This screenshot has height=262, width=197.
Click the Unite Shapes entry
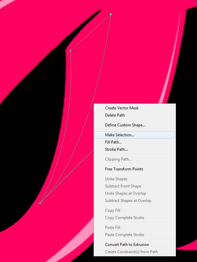pyautogui.click(x=135, y=179)
